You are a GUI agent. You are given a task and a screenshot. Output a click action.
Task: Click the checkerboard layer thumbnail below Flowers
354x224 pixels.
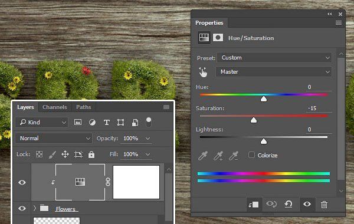point(57,220)
